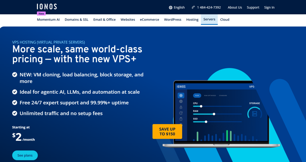Click checkmark icon beside agentic AI bullet
The image size is (306, 162).
pyautogui.click(x=15, y=92)
